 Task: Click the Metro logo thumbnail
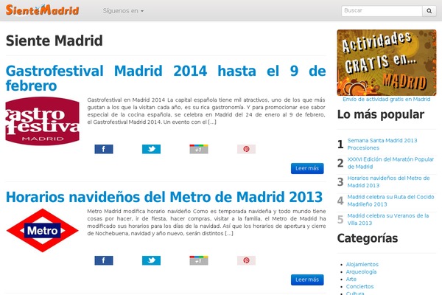[x=42, y=230]
